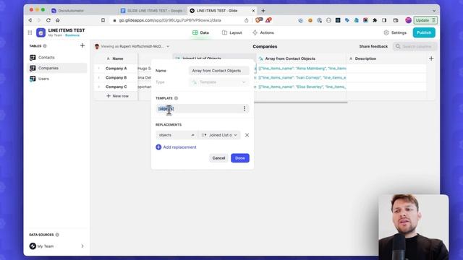Click Share feedback link
The width and height of the screenshot is (463, 260).
click(373, 46)
